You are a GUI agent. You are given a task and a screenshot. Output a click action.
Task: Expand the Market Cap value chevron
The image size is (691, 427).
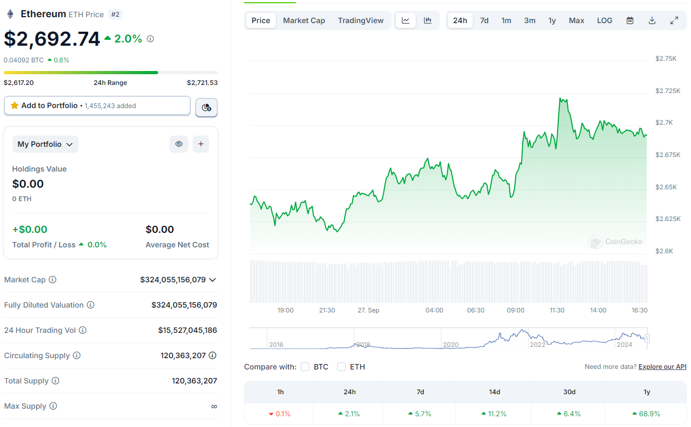point(212,280)
